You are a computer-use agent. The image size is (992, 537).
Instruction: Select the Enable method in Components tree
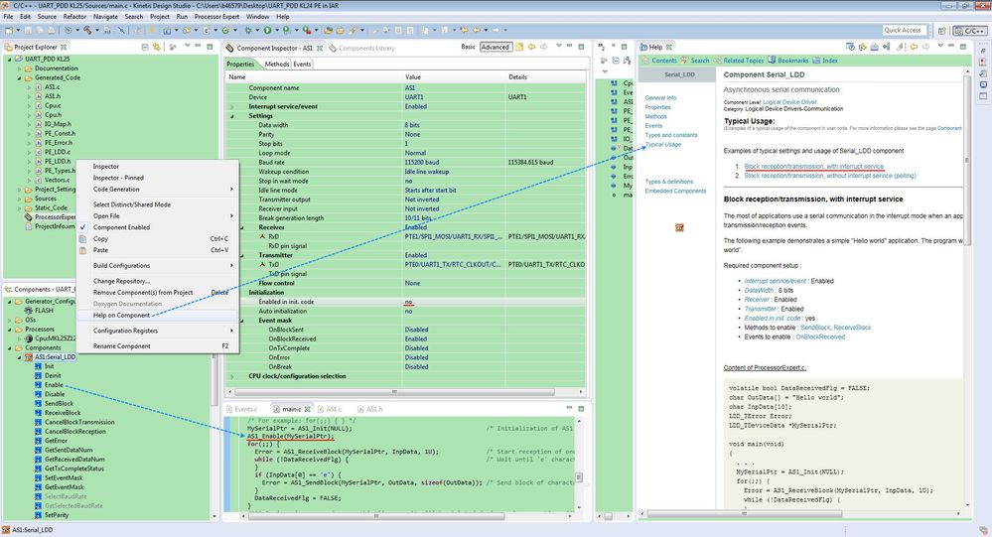[x=54, y=384]
